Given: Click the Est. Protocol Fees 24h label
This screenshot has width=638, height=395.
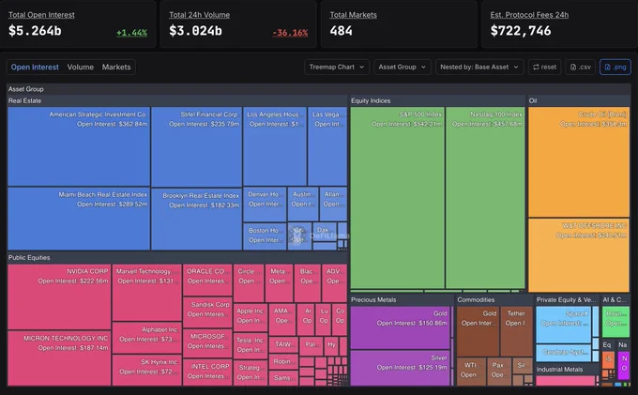Looking at the screenshot, I should [x=529, y=15].
